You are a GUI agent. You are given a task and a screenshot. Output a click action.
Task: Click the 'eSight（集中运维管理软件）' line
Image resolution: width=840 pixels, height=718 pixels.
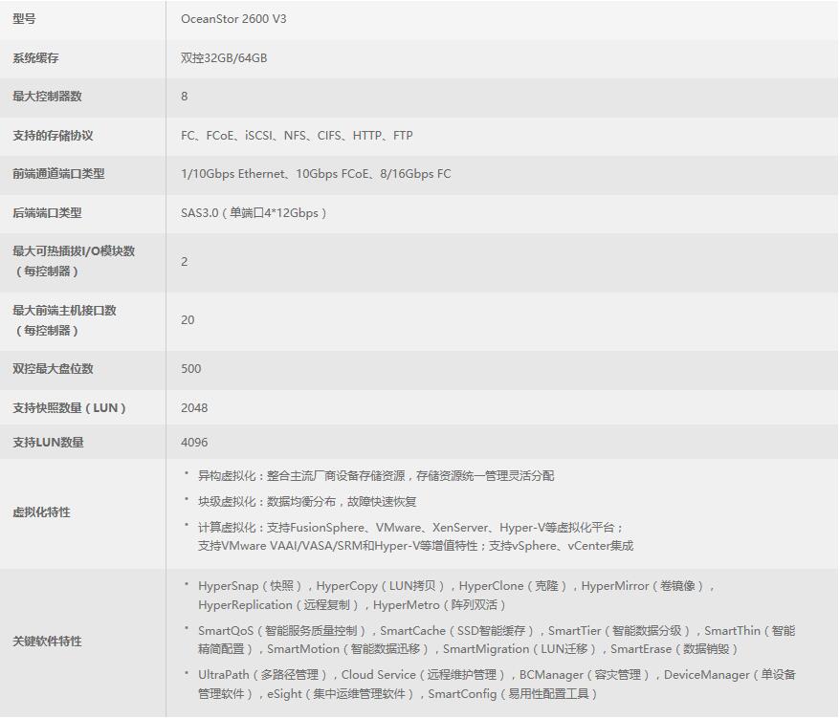click(399, 694)
